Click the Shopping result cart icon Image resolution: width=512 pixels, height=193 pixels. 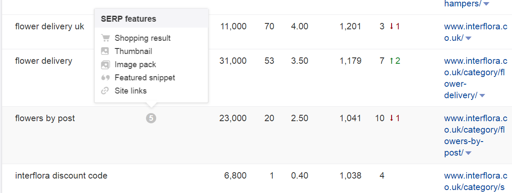point(105,38)
